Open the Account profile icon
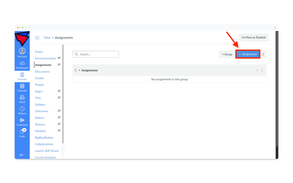This screenshot has height=183, width=293. (x=22, y=51)
